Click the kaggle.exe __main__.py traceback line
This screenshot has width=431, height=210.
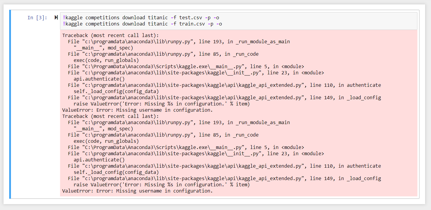point(183,66)
